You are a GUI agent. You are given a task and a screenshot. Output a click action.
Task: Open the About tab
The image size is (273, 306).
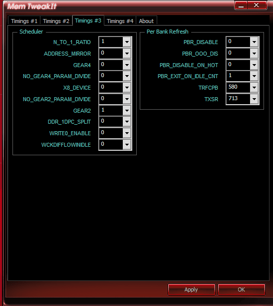pos(146,21)
